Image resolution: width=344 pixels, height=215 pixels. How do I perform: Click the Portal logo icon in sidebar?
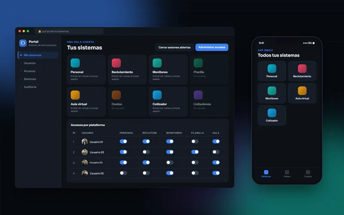pyautogui.click(x=23, y=43)
